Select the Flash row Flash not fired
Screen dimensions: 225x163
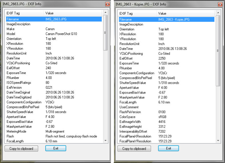click(54, 136)
